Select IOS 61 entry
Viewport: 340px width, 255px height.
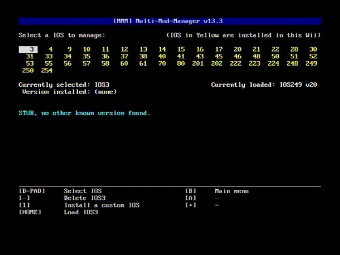pyautogui.click(x=143, y=63)
